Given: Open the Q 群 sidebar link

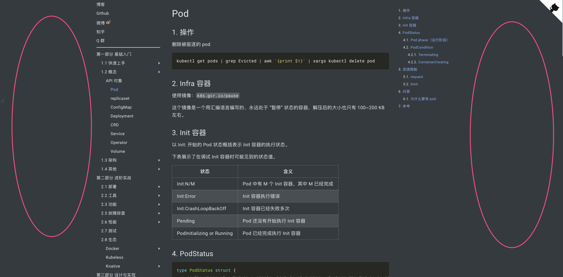Looking at the screenshot, I should (x=101, y=41).
